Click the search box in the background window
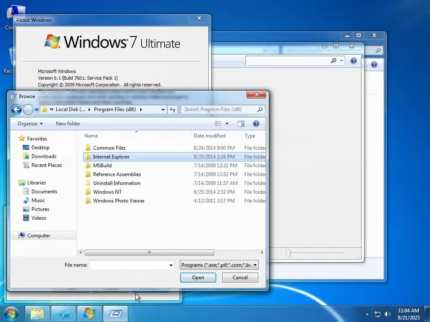Image resolution: width=430 pixels, height=322 pixels. [288, 61]
